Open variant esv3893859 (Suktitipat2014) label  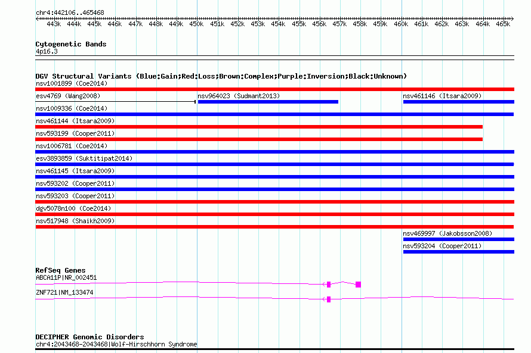point(84,158)
